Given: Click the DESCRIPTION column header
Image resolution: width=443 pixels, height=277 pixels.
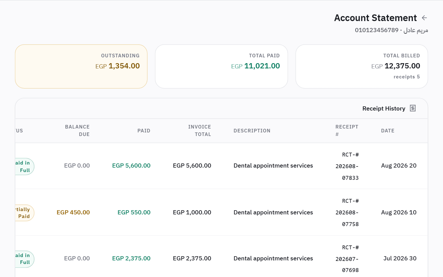Looking at the screenshot, I should pyautogui.click(x=252, y=131).
